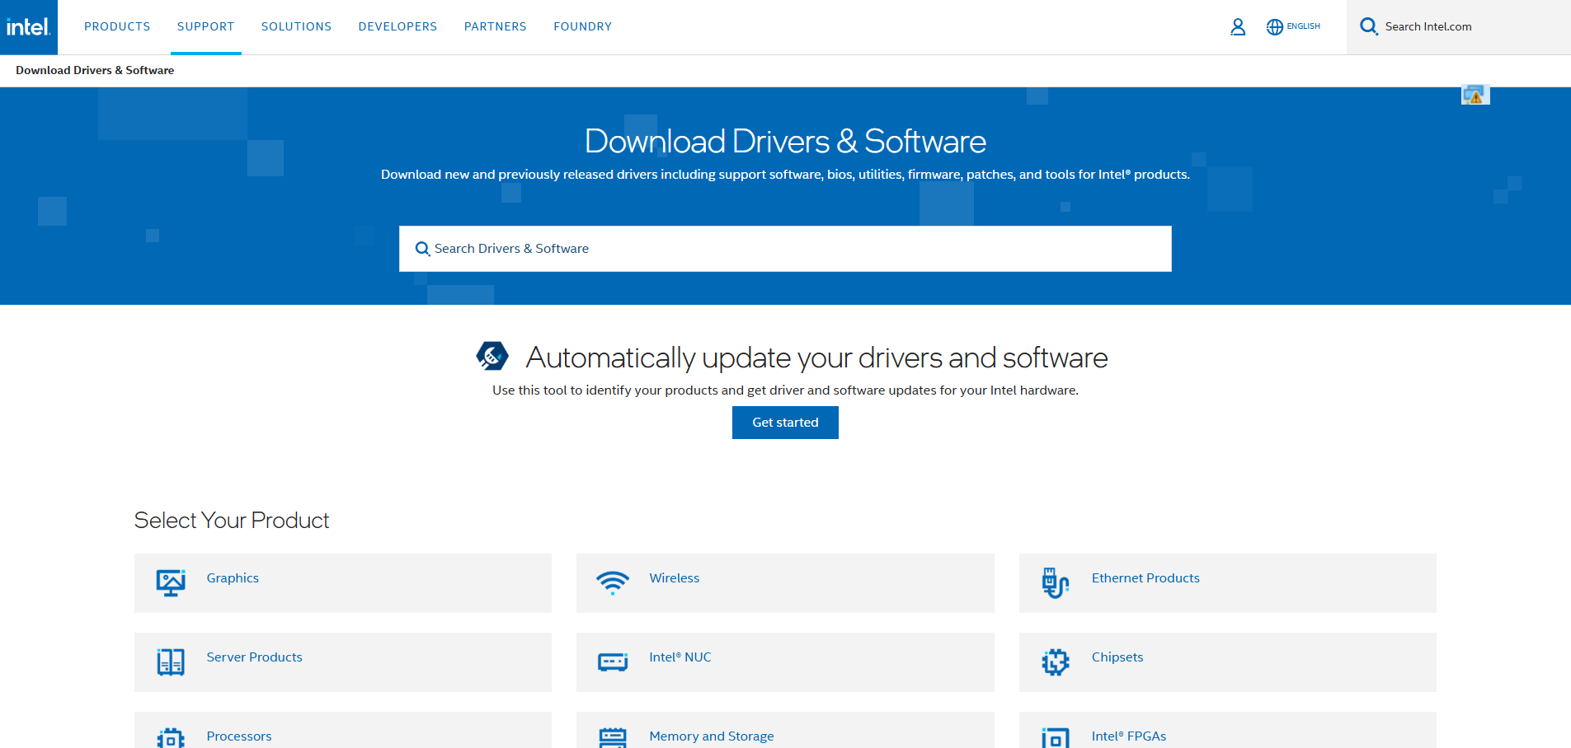Open the user account icon

pyautogui.click(x=1238, y=27)
